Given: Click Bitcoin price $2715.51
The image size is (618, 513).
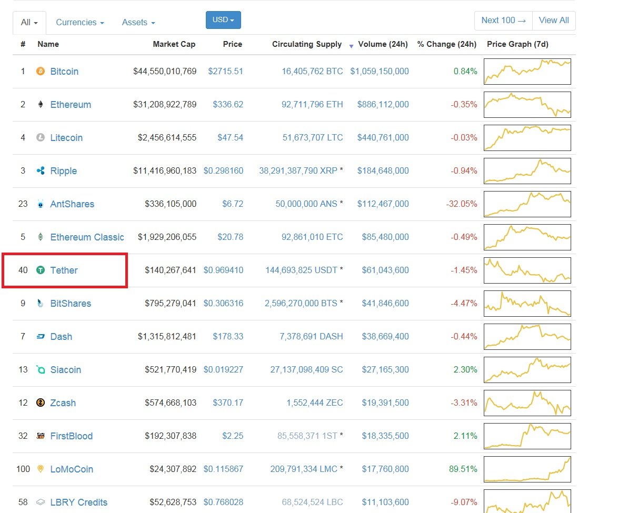Looking at the screenshot, I should (225, 72).
